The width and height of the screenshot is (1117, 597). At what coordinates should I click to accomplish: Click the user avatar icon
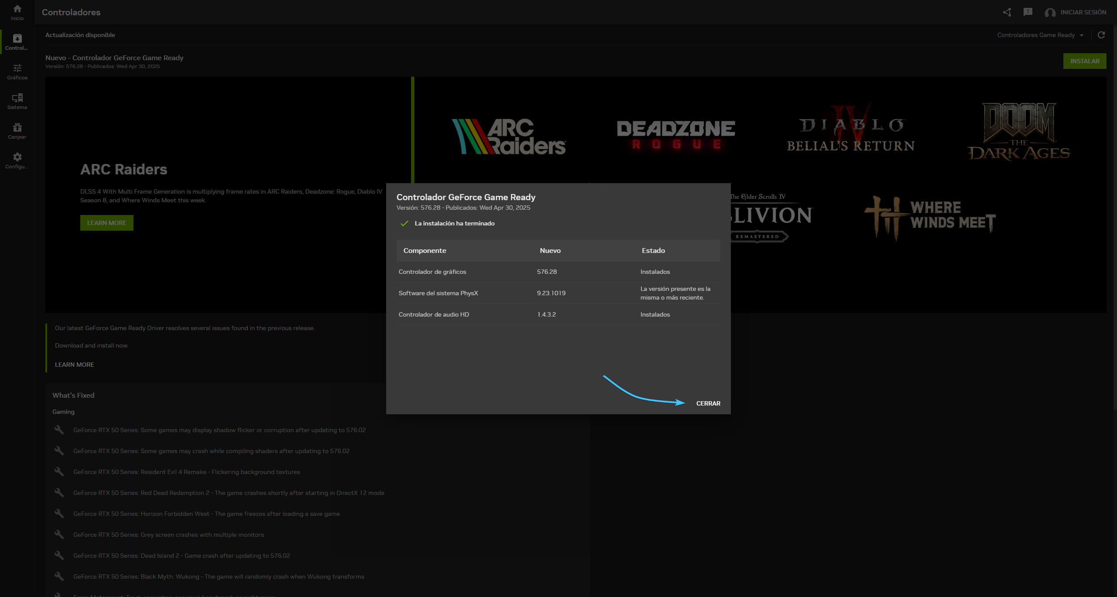tap(1050, 13)
